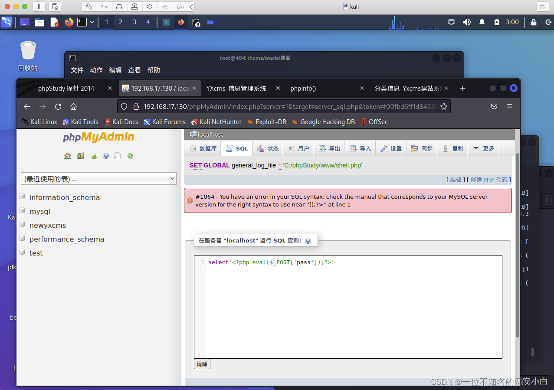The image size is (554, 390).
Task: Collapse the VM toolbar chevron
Action: pyautogui.click(x=192, y=7)
